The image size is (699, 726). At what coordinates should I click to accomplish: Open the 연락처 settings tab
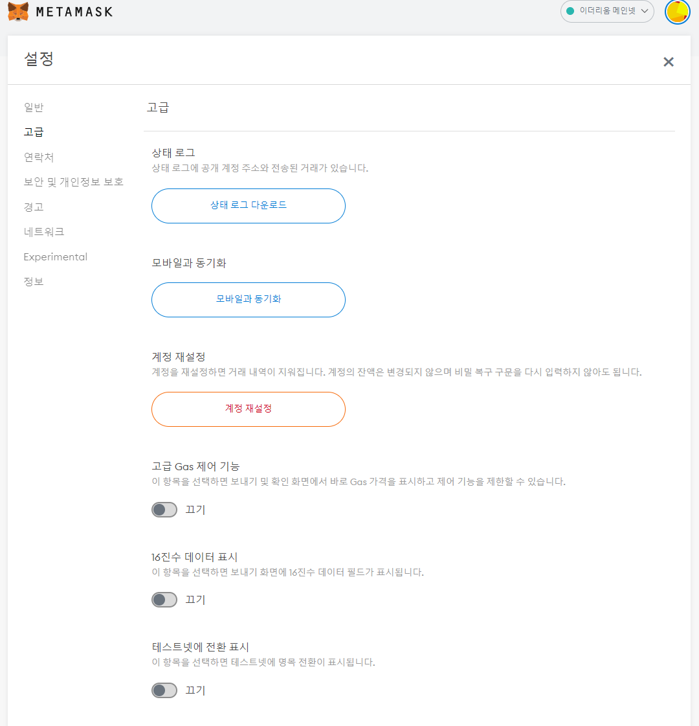pos(39,157)
